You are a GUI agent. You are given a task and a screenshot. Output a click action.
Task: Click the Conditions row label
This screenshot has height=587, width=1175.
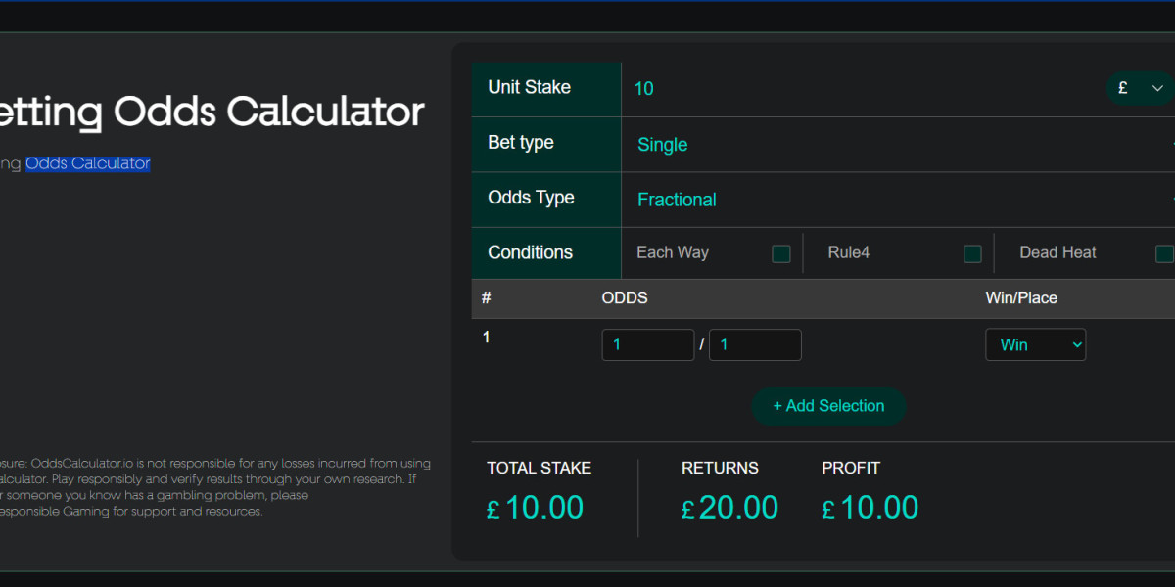tap(530, 252)
